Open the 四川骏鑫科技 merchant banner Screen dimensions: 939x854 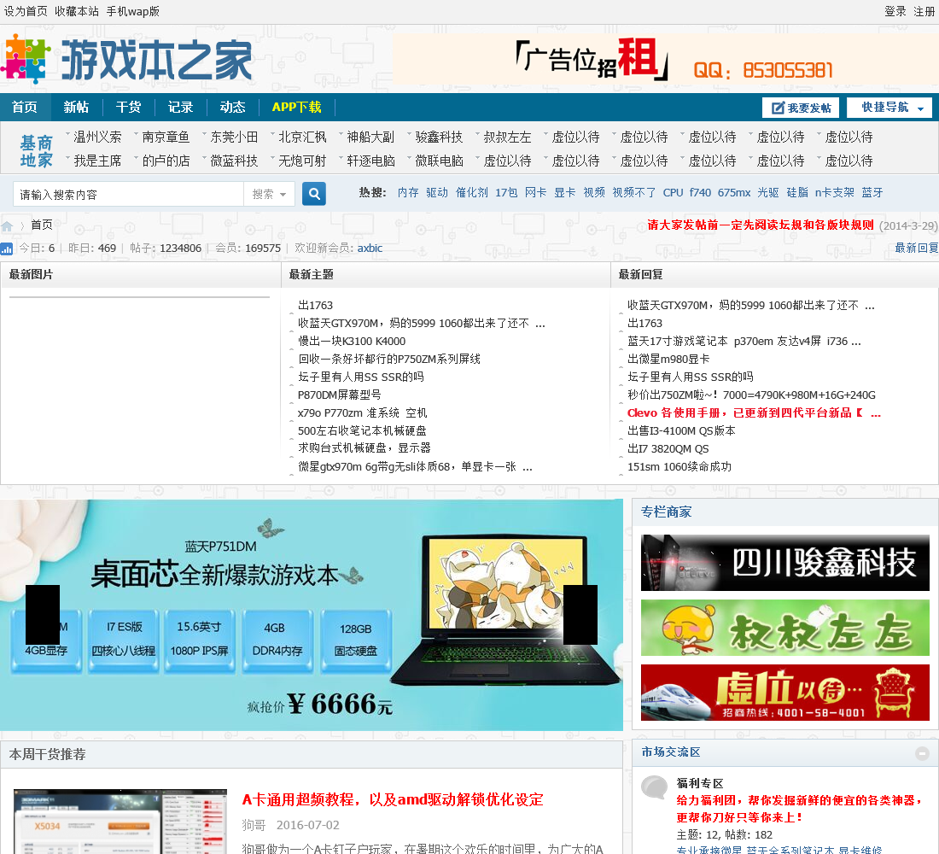(x=785, y=563)
